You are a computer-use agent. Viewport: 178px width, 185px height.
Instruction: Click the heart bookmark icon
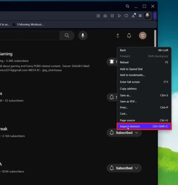tap(126, 16)
